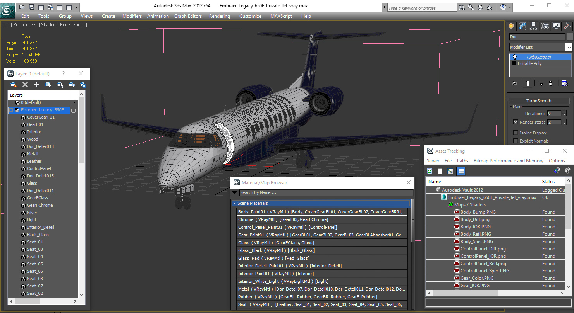574x313 pixels.
Task: Click the keyword or phrase search box
Action: tap(422, 8)
